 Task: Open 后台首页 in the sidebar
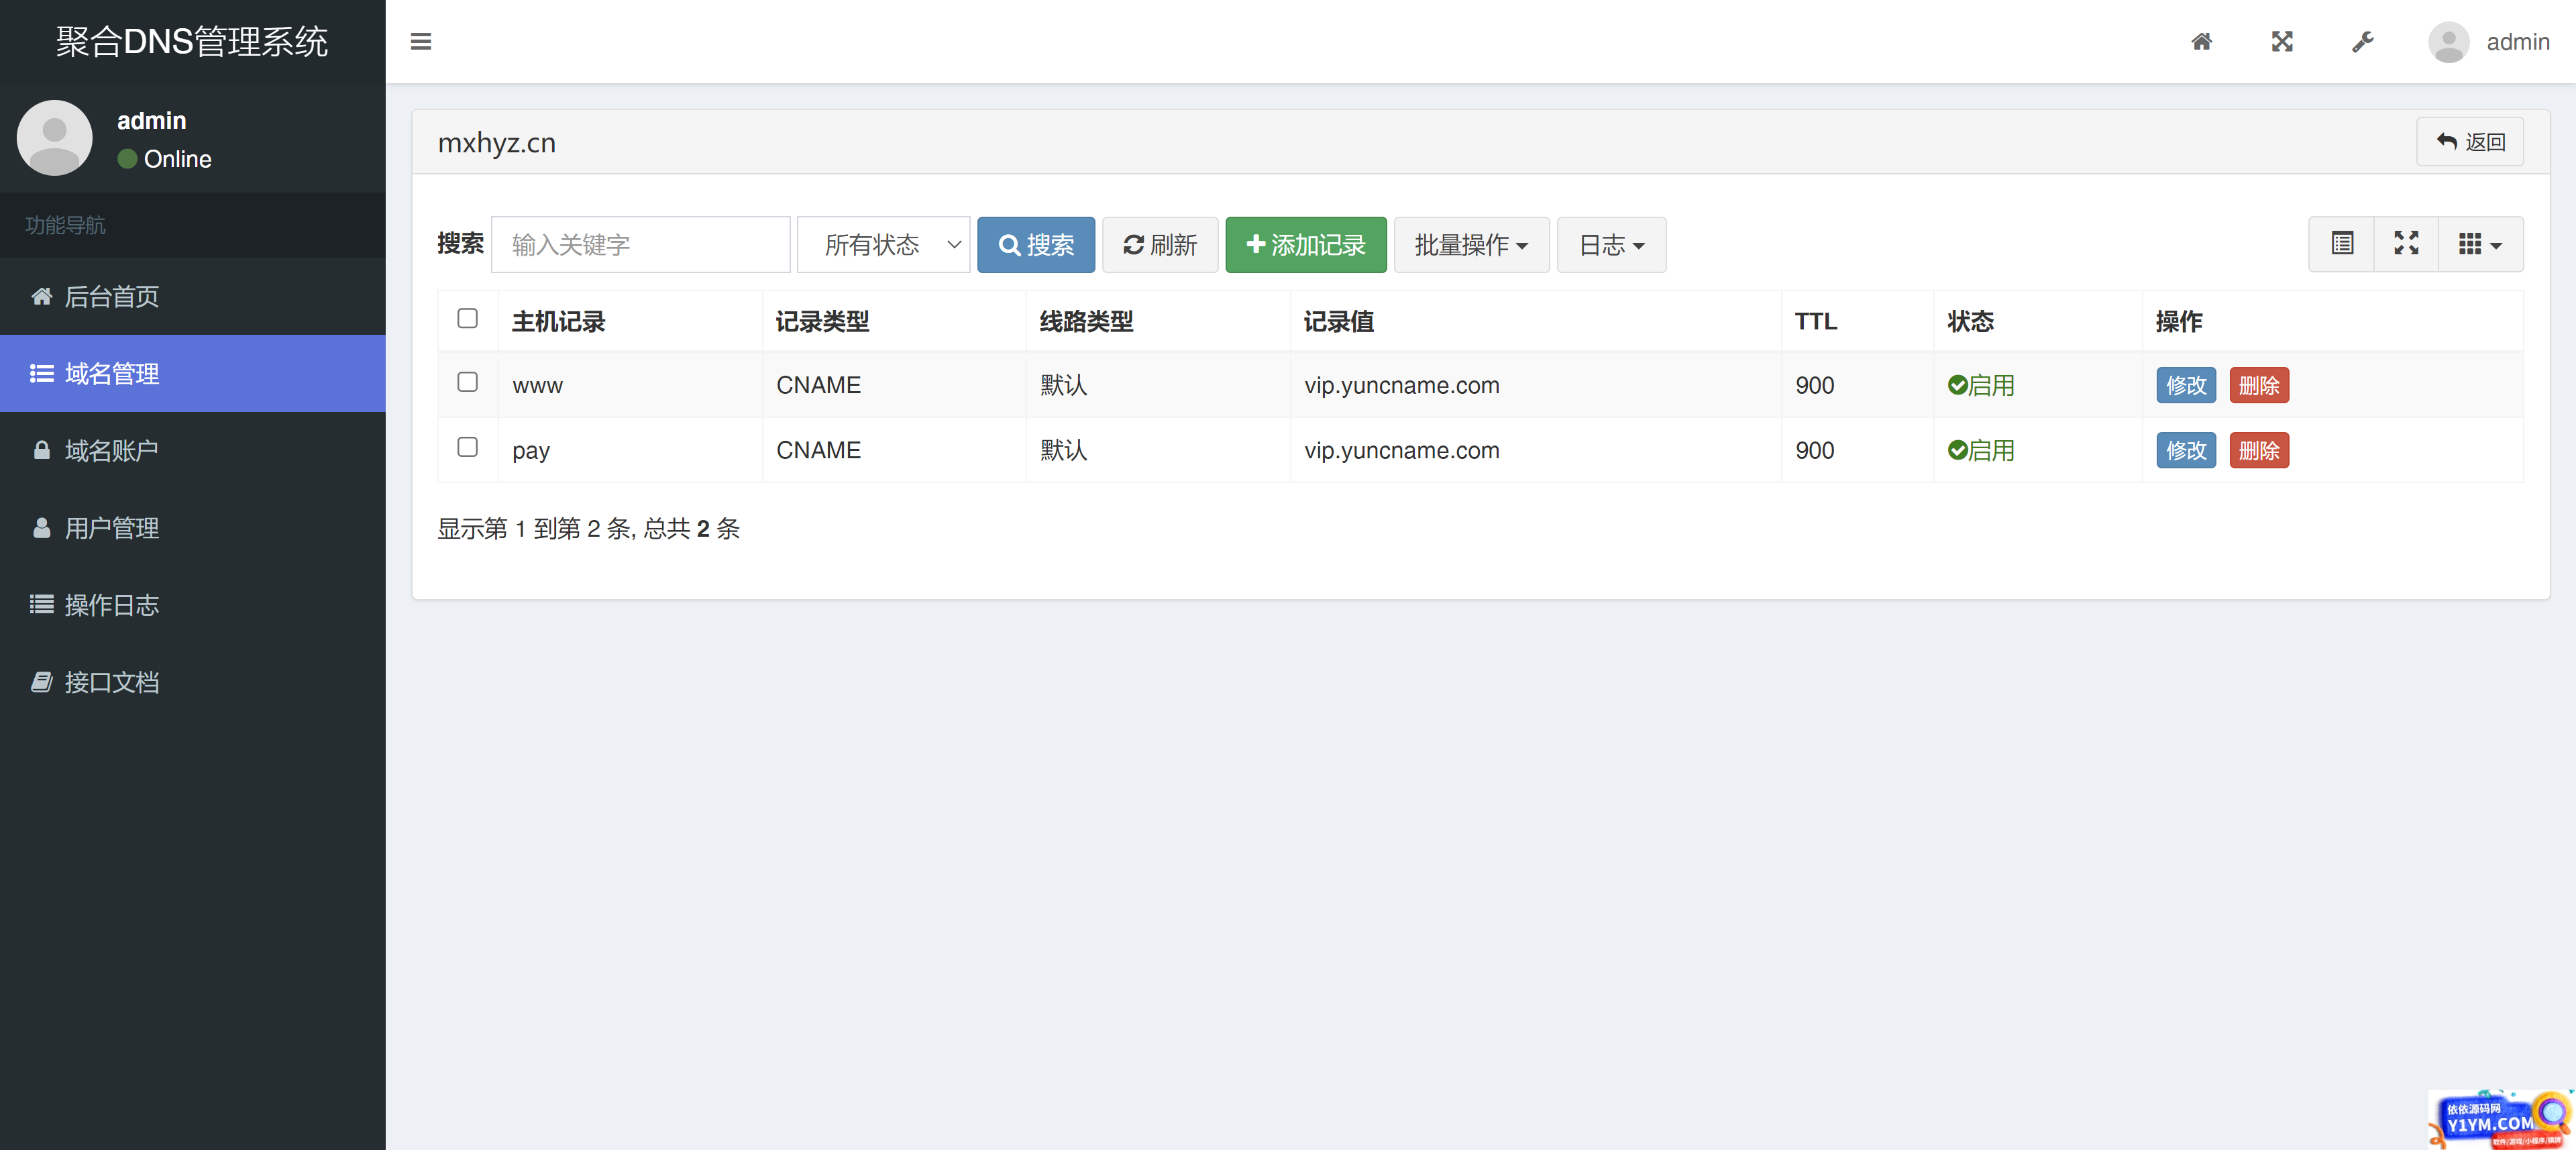[x=193, y=296]
